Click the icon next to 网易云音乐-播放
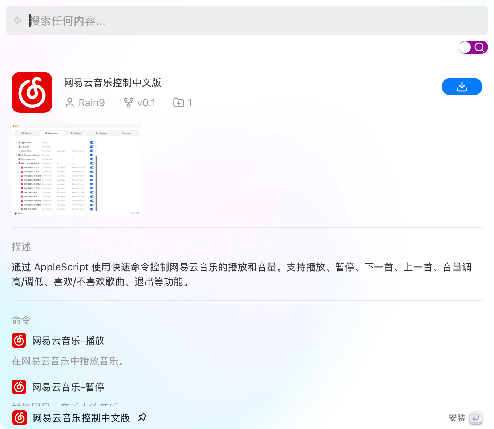This screenshot has width=494, height=429. pos(19,341)
